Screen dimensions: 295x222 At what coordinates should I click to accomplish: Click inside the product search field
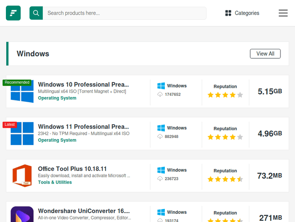124,13
